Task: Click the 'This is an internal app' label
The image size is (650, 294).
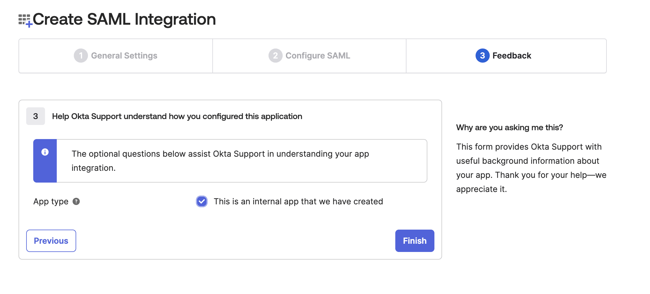Action: (298, 201)
